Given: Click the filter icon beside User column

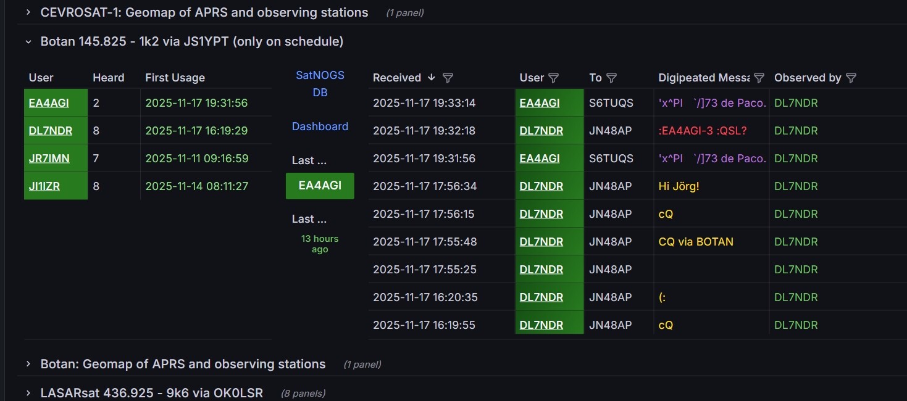Looking at the screenshot, I should coord(553,78).
